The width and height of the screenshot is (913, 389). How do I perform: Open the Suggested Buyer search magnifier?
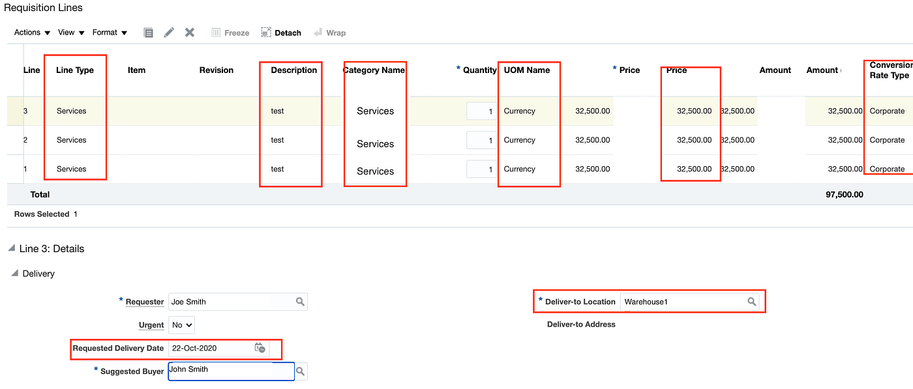pyautogui.click(x=301, y=371)
